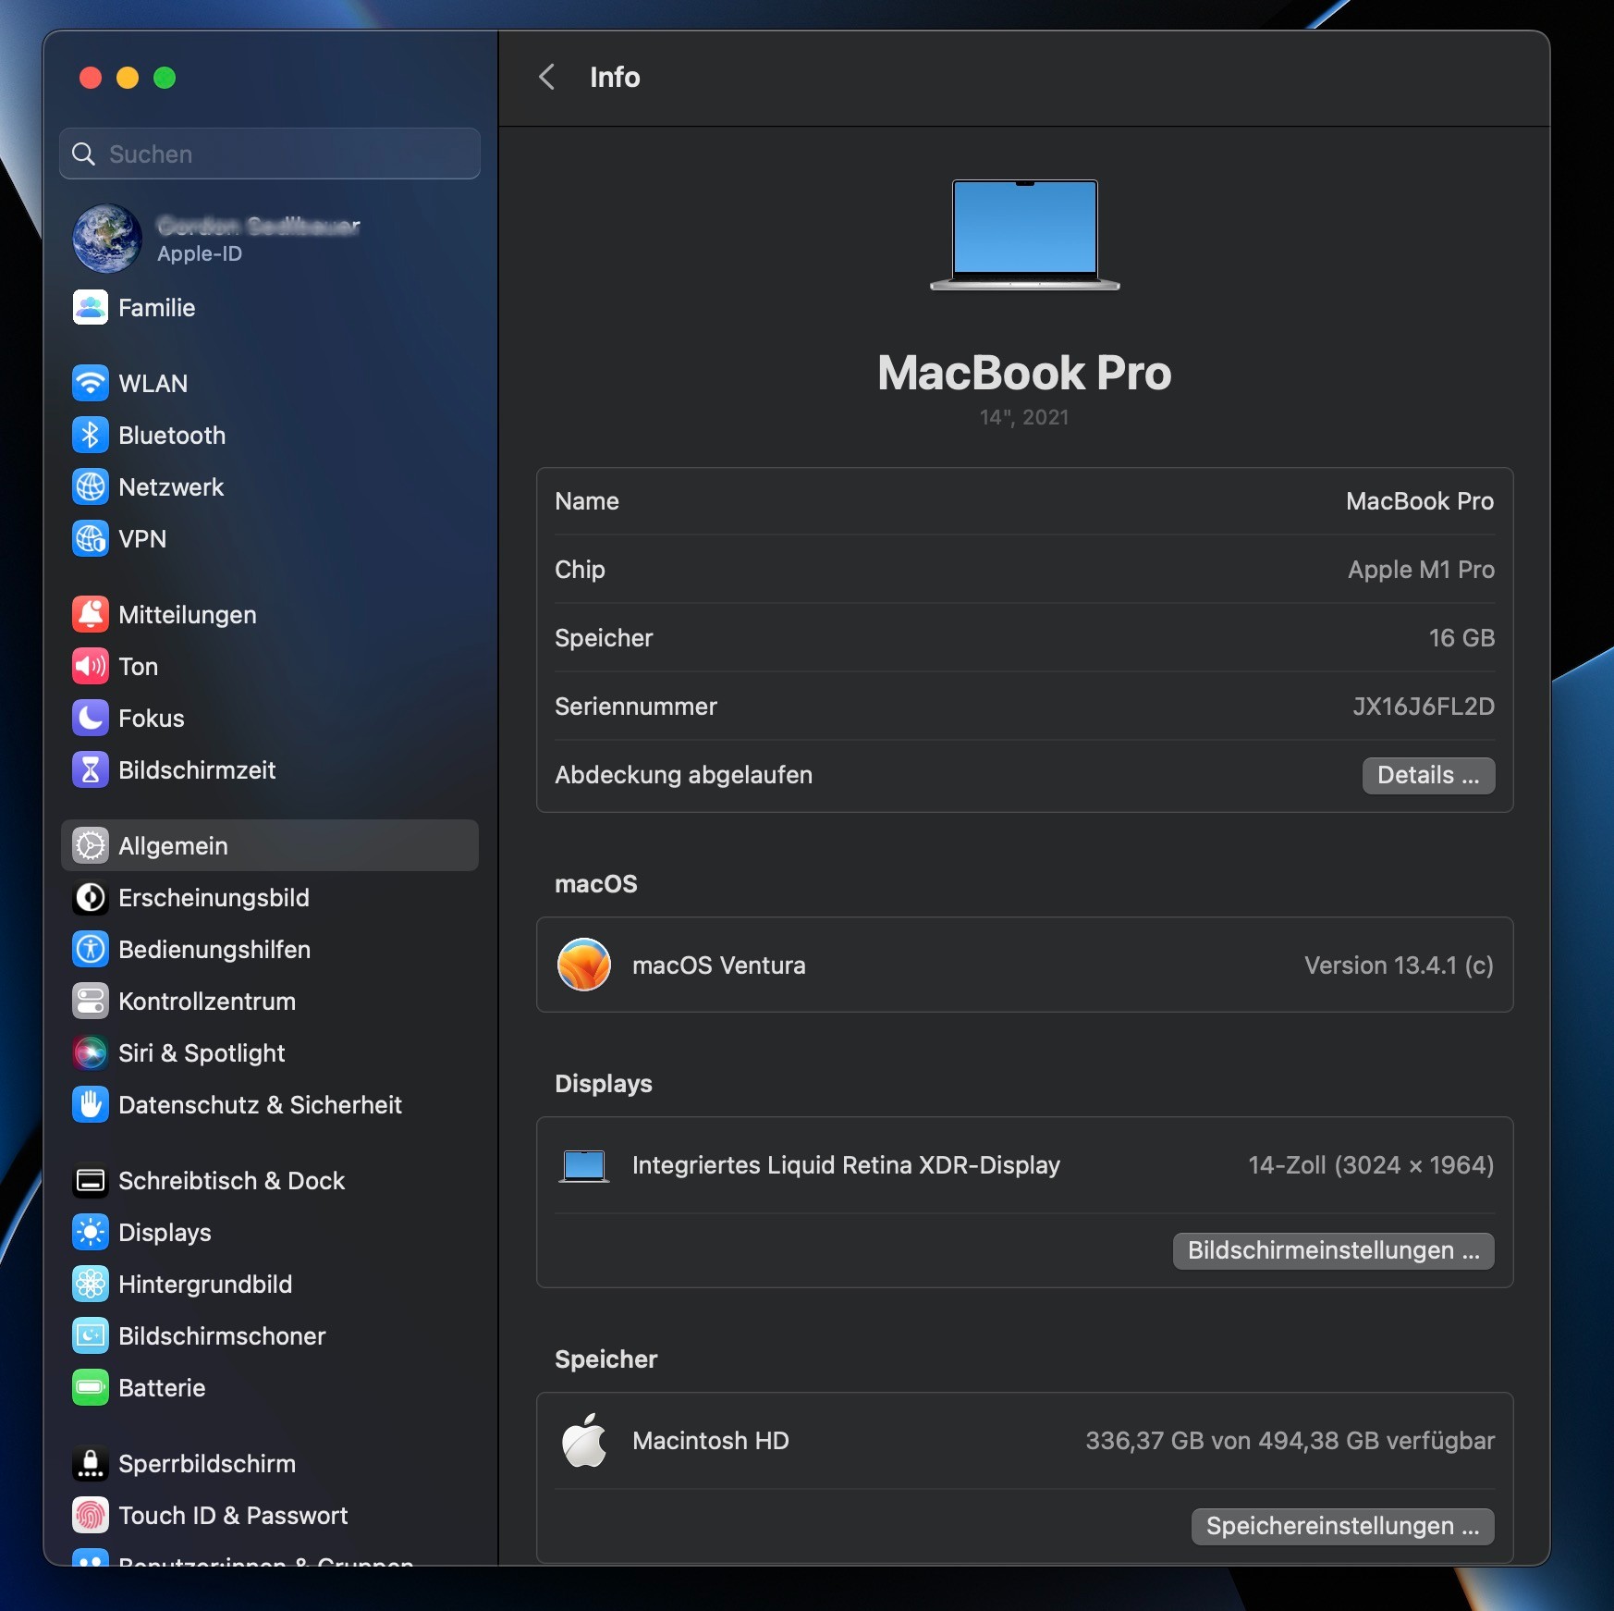Viewport: 1614px width, 1611px height.
Task: Click the user avatar globe picture
Action: click(x=107, y=239)
